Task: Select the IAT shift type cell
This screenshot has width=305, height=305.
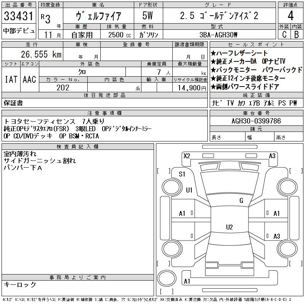Action: pos(11,79)
